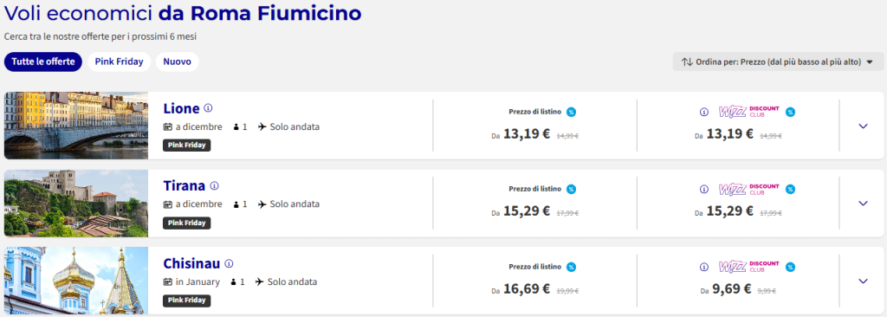887x317 pixels.
Task: Click info icon next to Lione
Action: 208,108
